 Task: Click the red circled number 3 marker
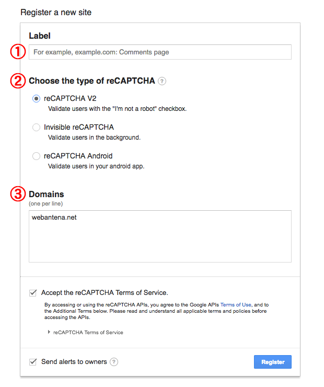tap(18, 194)
